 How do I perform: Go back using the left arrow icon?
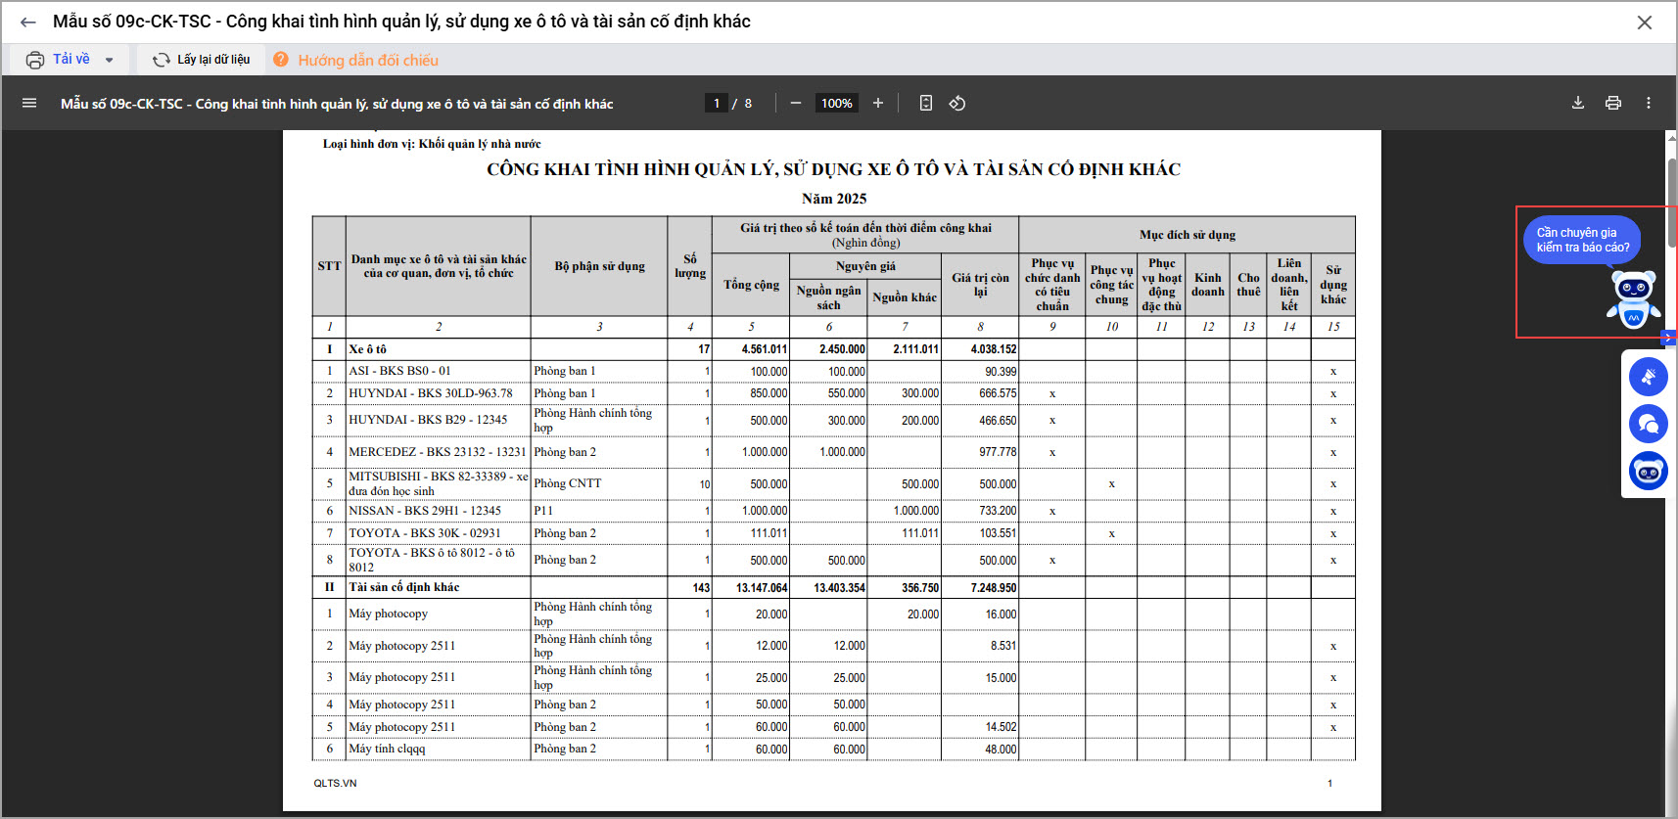(x=27, y=22)
